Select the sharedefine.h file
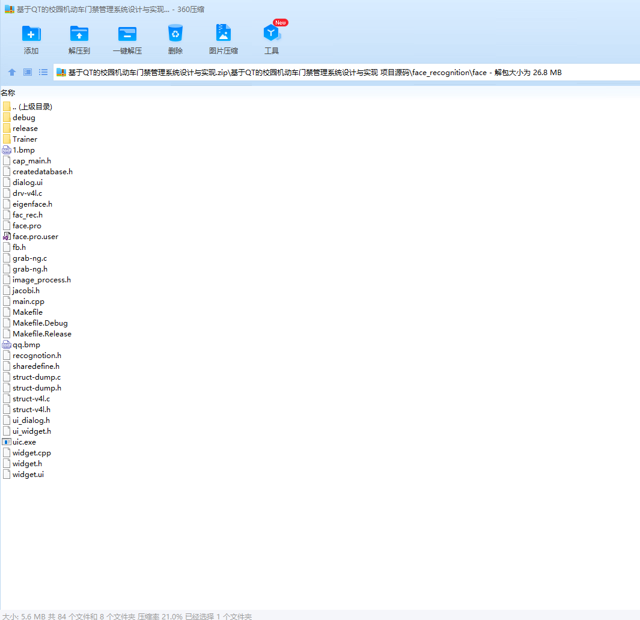Screen dimensions: 640x620 pyautogui.click(x=31, y=366)
